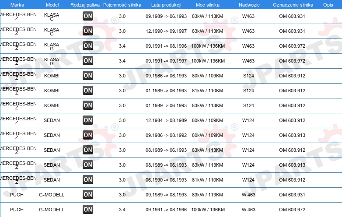Click the Nadwozie column header
Screen dimensions: 342x217
[249, 5]
